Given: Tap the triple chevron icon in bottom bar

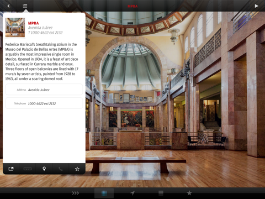Looking at the screenshot, I should click(x=76, y=193).
